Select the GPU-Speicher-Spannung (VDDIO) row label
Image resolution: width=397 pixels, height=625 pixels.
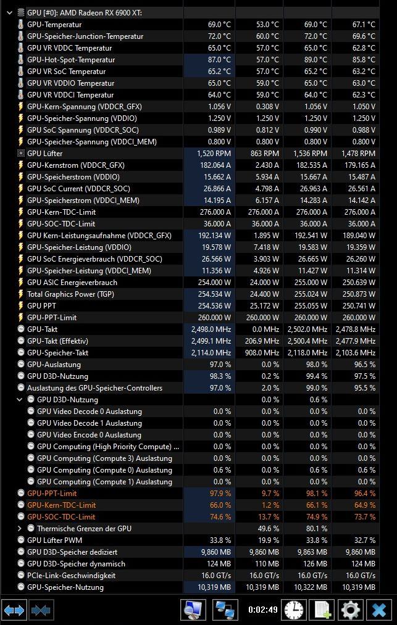(81, 118)
